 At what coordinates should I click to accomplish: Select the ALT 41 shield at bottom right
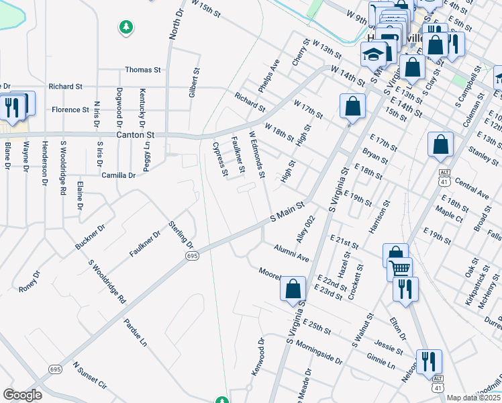(x=438, y=384)
